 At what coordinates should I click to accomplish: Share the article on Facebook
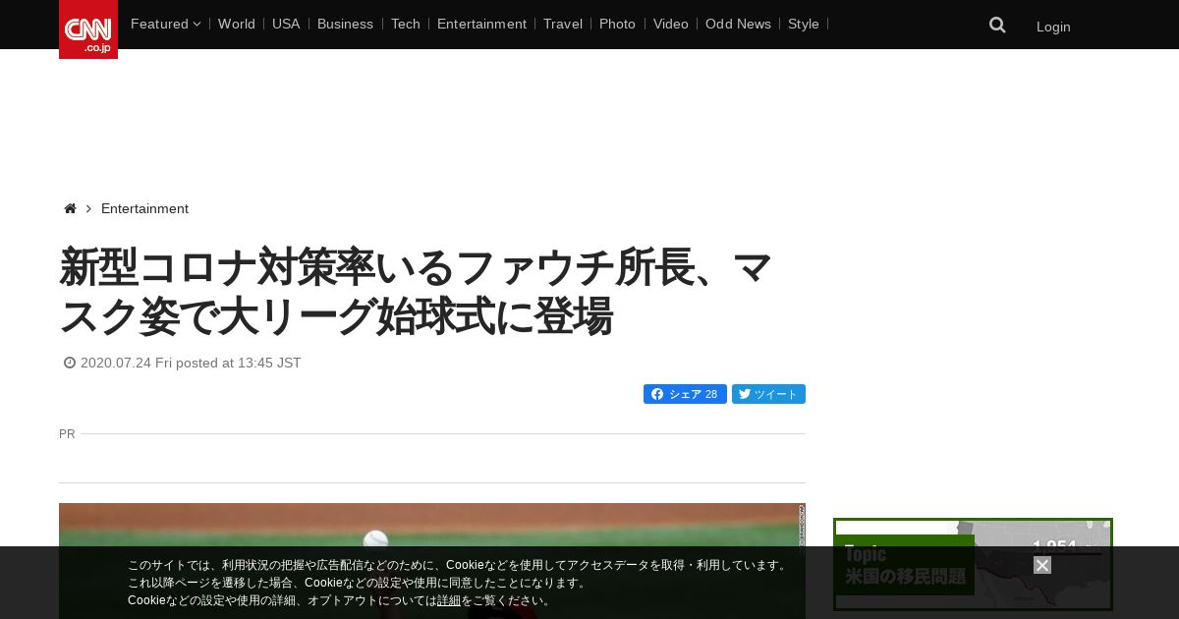[685, 394]
